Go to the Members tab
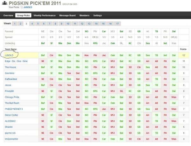Screen dimensions: 191x146 pos(84,15)
